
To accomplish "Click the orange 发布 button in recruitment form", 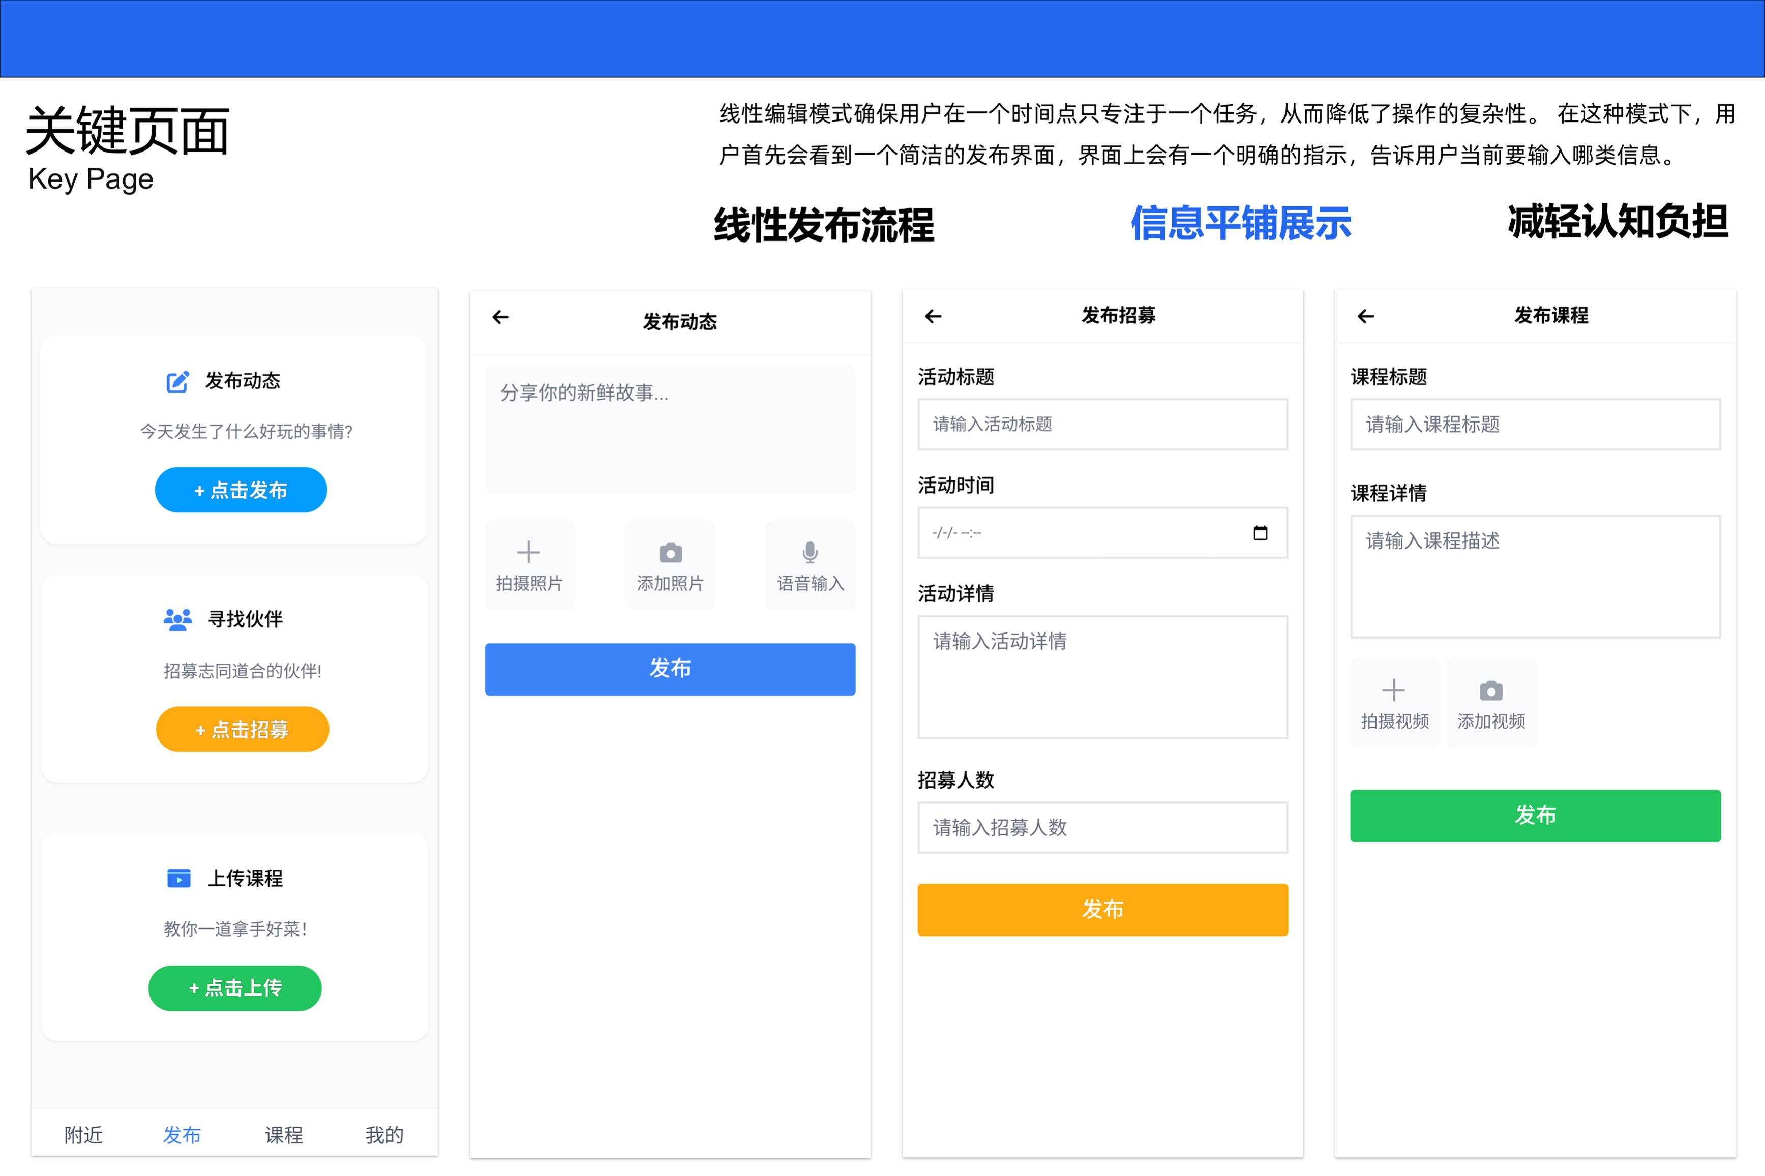I will (x=1102, y=909).
